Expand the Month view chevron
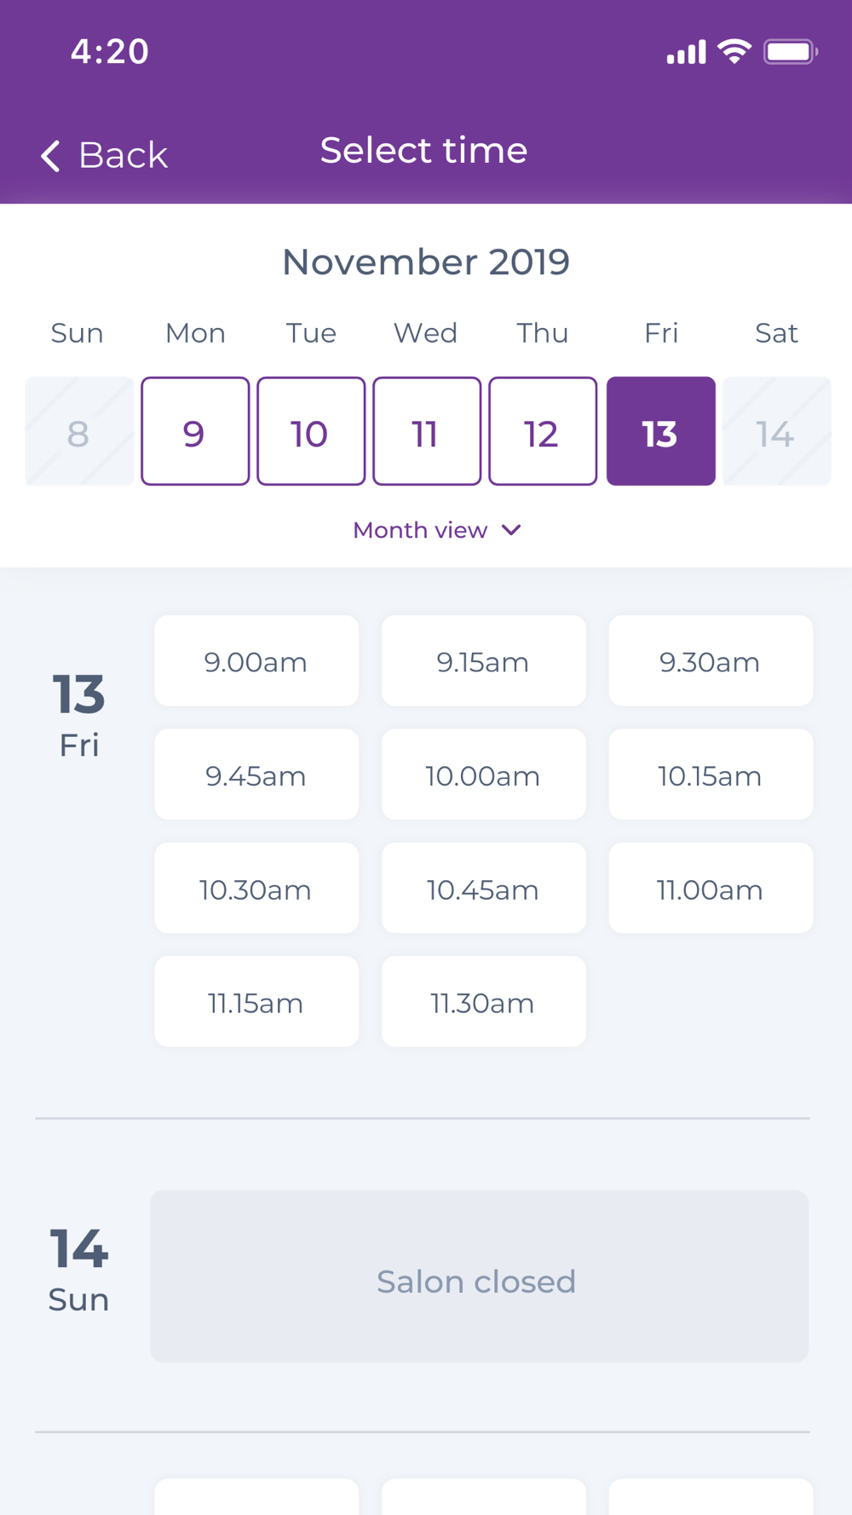This screenshot has height=1515, width=852. pos(511,530)
